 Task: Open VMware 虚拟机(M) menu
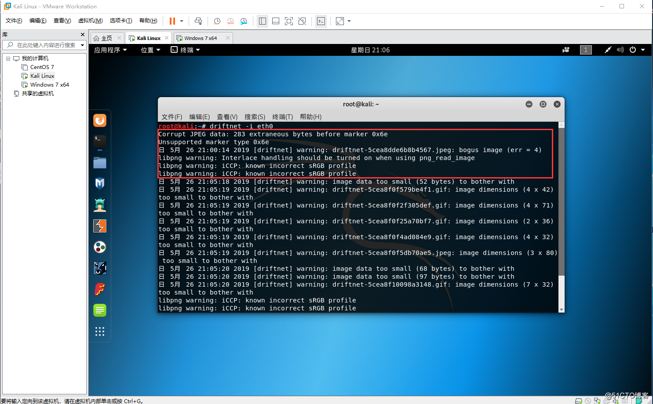point(90,21)
